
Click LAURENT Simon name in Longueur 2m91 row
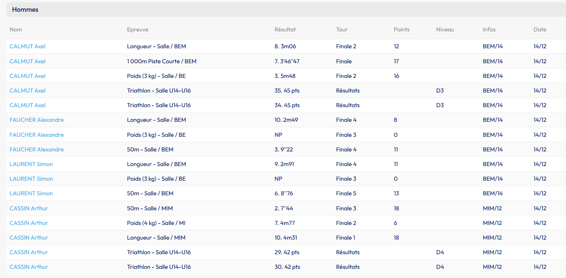[31, 164]
